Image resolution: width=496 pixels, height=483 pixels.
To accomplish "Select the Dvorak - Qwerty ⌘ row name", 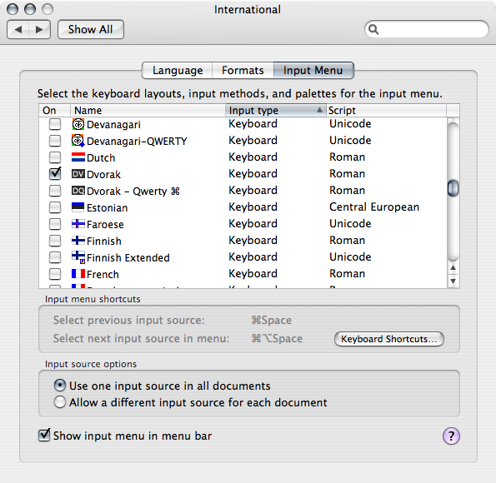I will pos(133,192).
